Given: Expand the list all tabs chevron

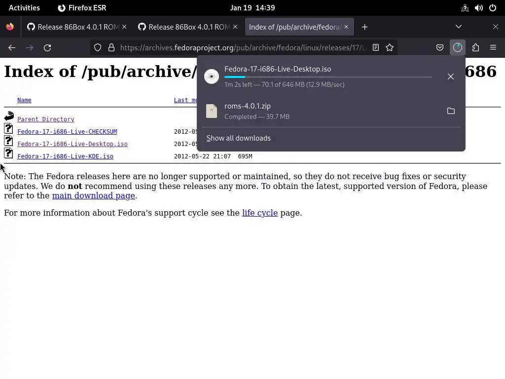Looking at the screenshot, I should tap(459, 27).
